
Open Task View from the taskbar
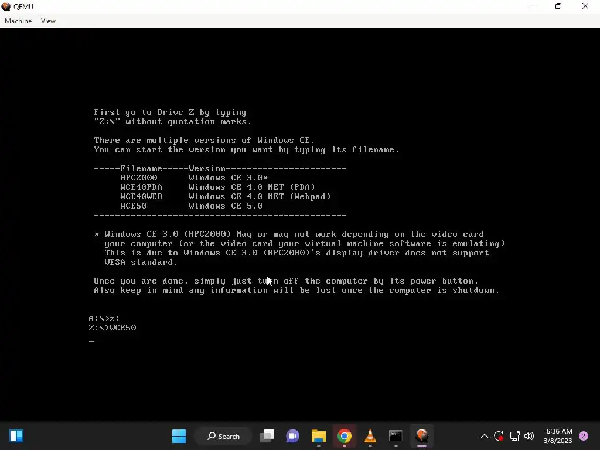pyautogui.click(x=267, y=436)
